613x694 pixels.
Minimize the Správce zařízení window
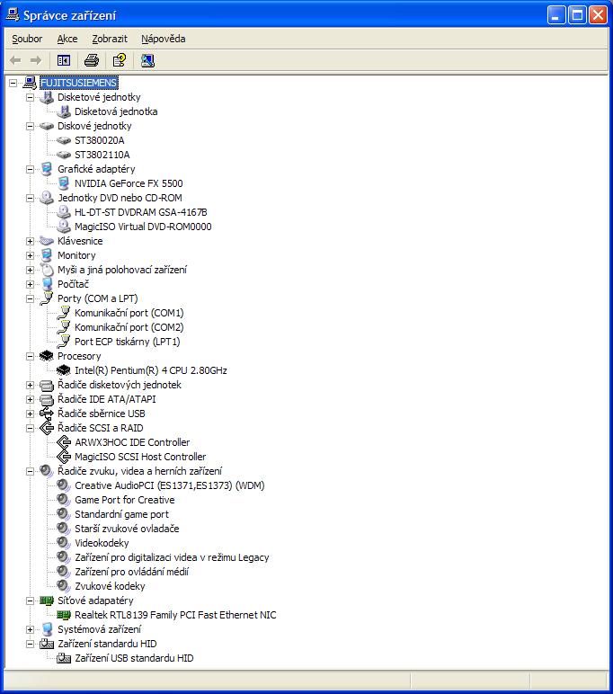pyautogui.click(x=556, y=15)
